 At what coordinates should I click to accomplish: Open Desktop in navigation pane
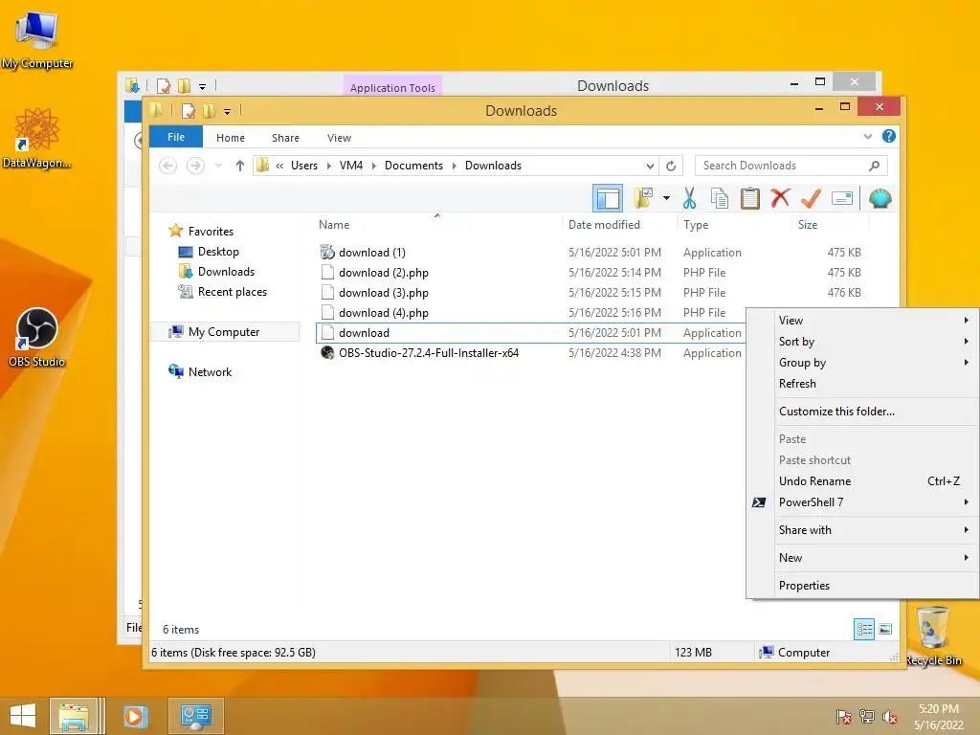point(218,252)
